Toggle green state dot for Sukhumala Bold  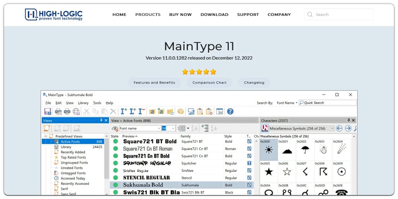pyautogui.click(x=115, y=185)
